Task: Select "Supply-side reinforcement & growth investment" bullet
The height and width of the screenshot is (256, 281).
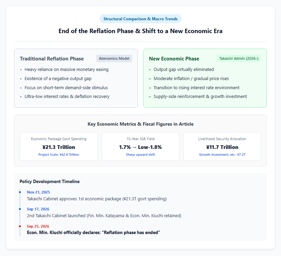Action: [200, 97]
